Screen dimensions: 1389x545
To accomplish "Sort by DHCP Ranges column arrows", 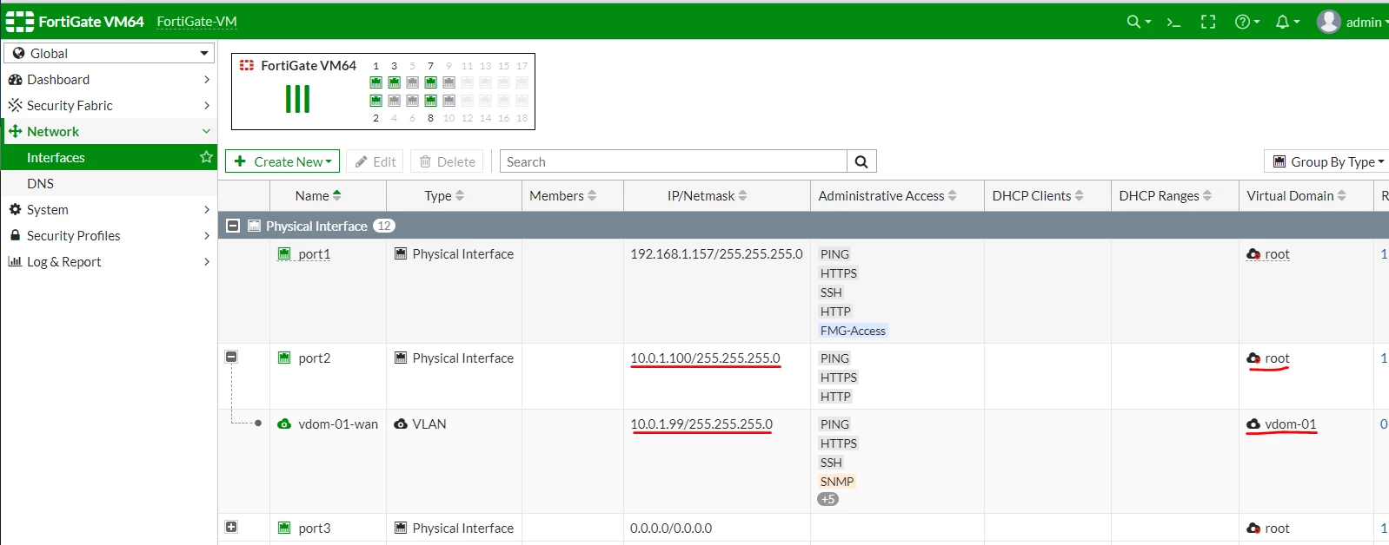I will click(1206, 196).
